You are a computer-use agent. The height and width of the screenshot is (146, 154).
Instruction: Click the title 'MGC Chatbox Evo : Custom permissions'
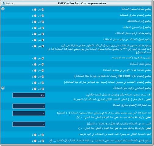(82, 3)
